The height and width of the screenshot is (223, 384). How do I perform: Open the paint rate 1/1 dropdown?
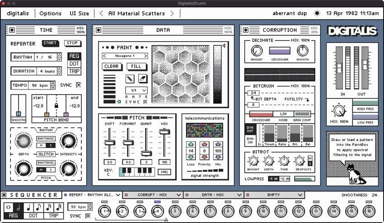pyautogui.click(x=136, y=90)
